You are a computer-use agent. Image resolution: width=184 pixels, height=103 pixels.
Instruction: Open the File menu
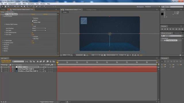[2, 4]
